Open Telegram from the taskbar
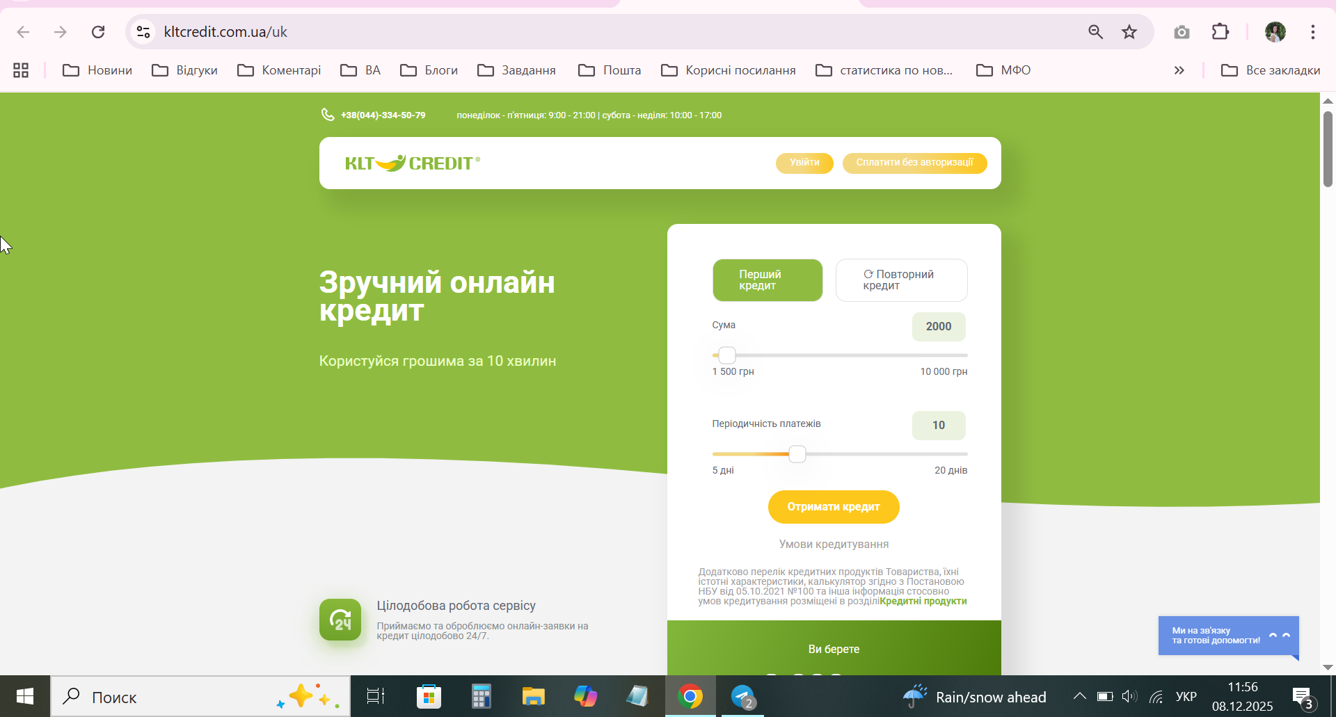The height and width of the screenshot is (717, 1336). click(743, 696)
